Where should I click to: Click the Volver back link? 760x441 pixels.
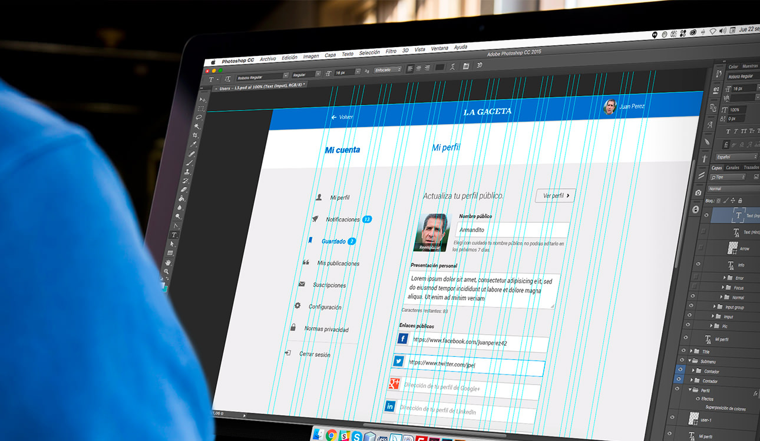coord(342,117)
